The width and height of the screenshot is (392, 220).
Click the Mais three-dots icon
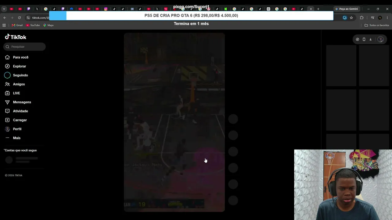click(x=7, y=138)
